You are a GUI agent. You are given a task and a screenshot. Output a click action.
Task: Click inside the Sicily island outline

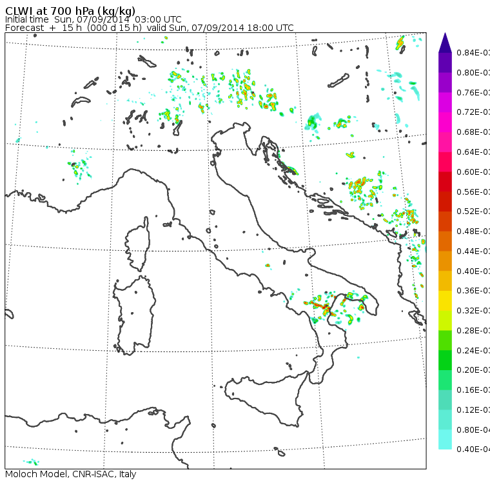click(266, 397)
